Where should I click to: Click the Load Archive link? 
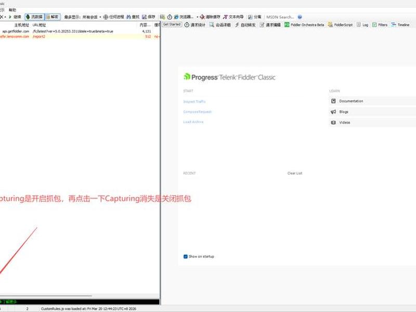click(x=193, y=122)
